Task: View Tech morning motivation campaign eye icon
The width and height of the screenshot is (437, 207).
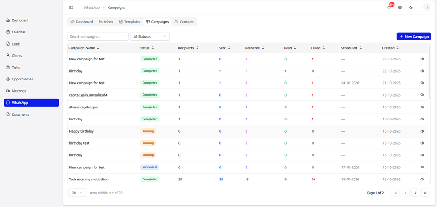Action: pyautogui.click(x=422, y=180)
